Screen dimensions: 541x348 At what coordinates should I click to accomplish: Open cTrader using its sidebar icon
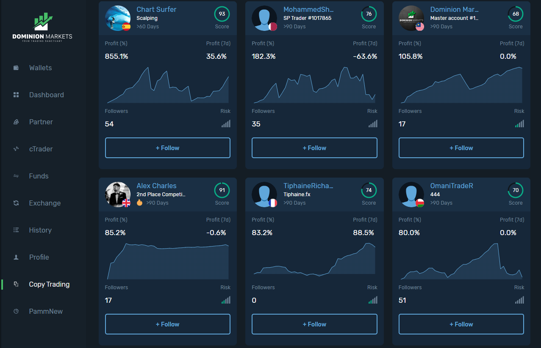point(16,149)
